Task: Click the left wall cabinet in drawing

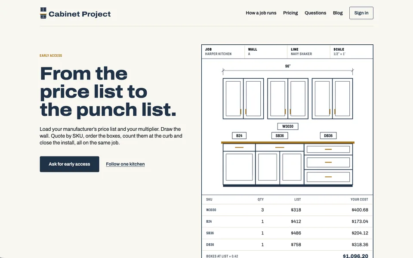Action: [243, 98]
